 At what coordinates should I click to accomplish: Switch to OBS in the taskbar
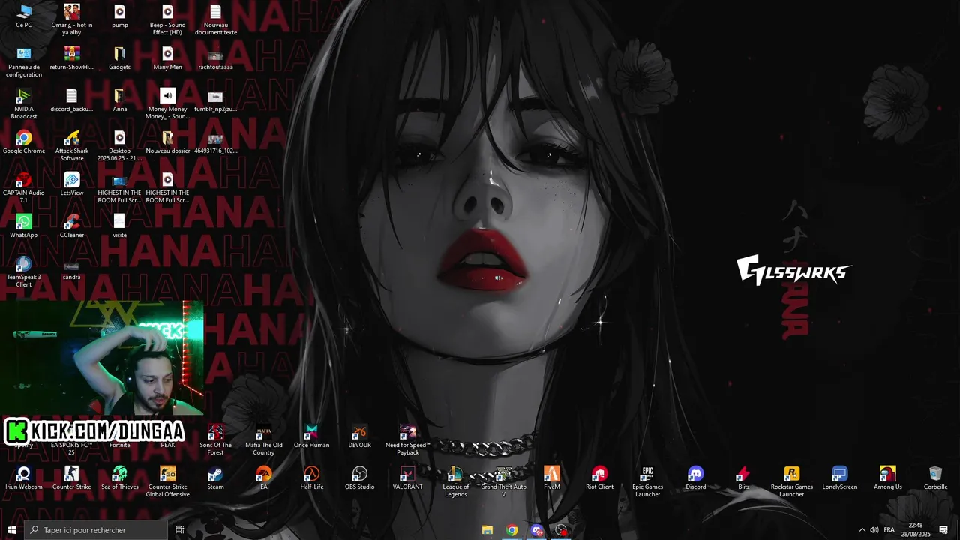[x=562, y=530]
